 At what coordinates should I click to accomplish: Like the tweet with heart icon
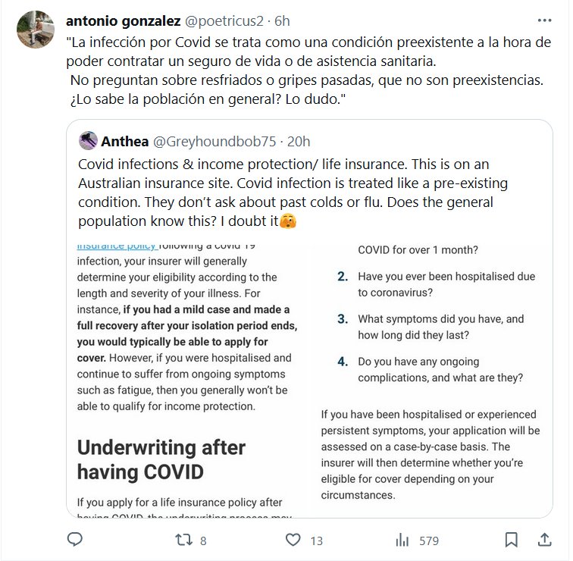click(293, 540)
